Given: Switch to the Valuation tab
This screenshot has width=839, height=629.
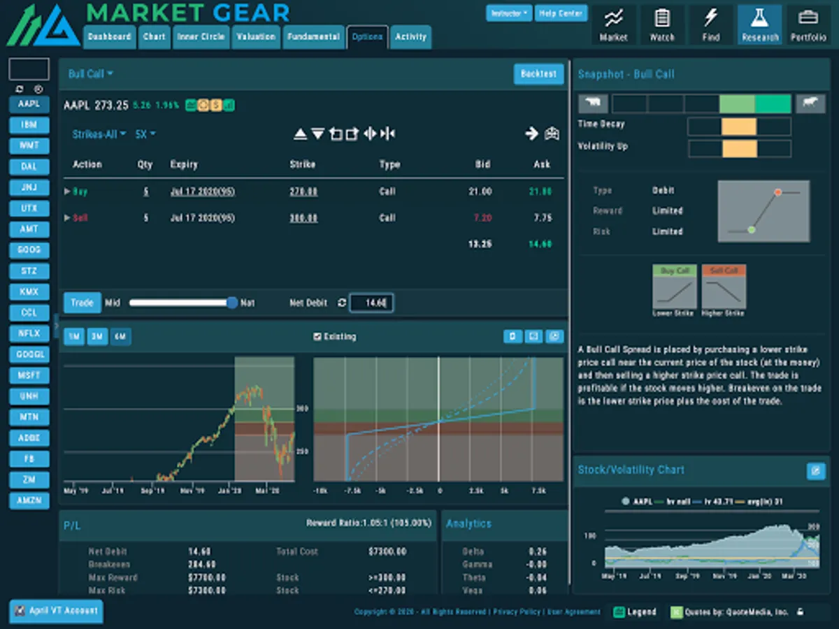Looking at the screenshot, I should click(x=256, y=37).
